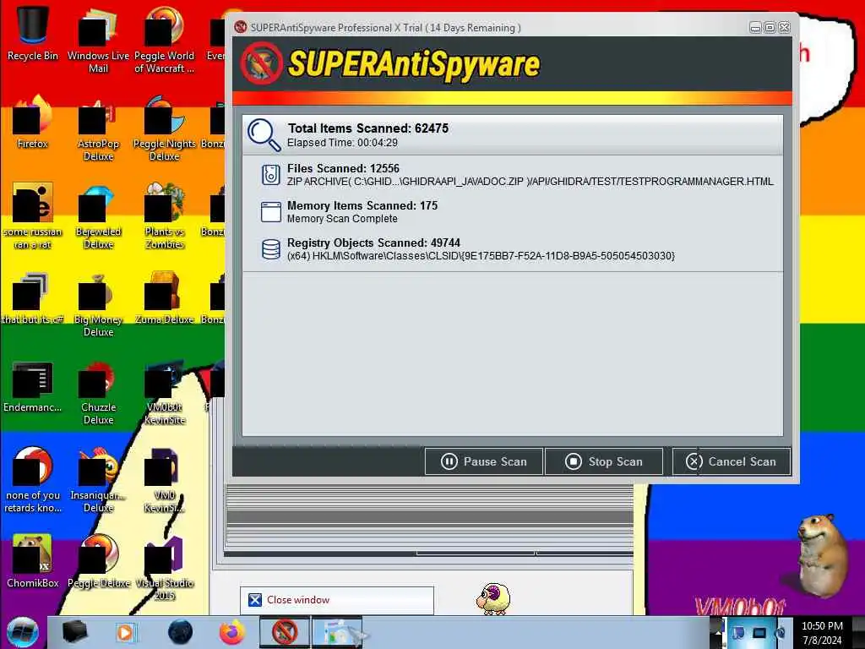This screenshot has height=649, width=865.
Task: Click 'Memory Scan Complete' status text
Action: click(x=342, y=219)
